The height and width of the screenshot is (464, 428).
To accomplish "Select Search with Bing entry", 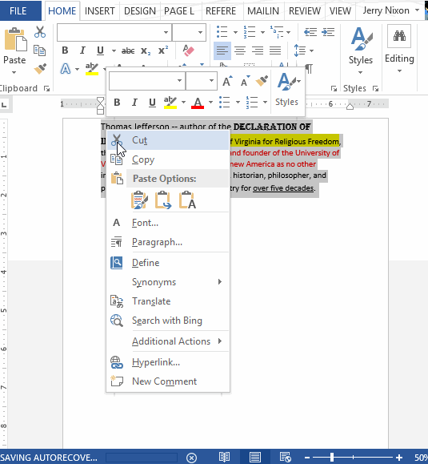I will [x=168, y=321].
